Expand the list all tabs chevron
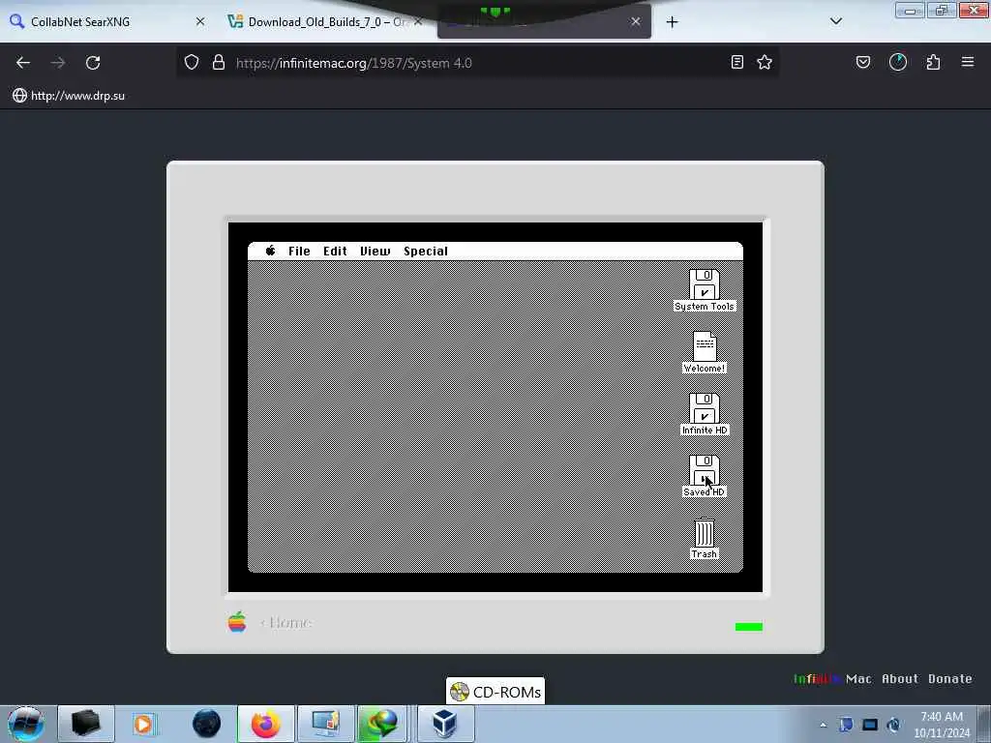Image resolution: width=991 pixels, height=743 pixels. click(x=835, y=21)
